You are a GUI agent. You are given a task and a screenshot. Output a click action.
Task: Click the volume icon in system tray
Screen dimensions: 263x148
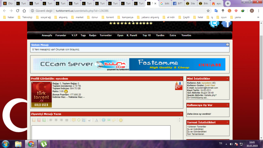click(231, 144)
